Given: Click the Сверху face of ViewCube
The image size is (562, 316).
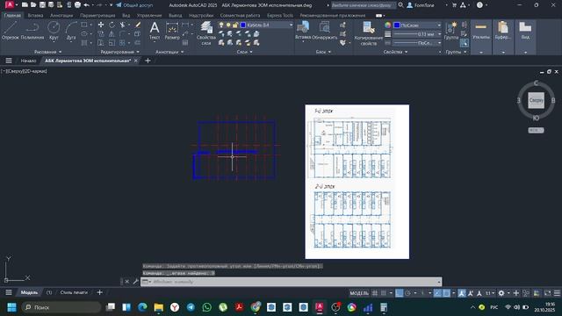Looking at the screenshot, I should click(x=536, y=100).
